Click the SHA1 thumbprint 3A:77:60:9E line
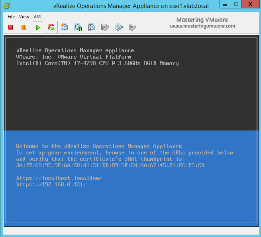 click(x=110, y=165)
